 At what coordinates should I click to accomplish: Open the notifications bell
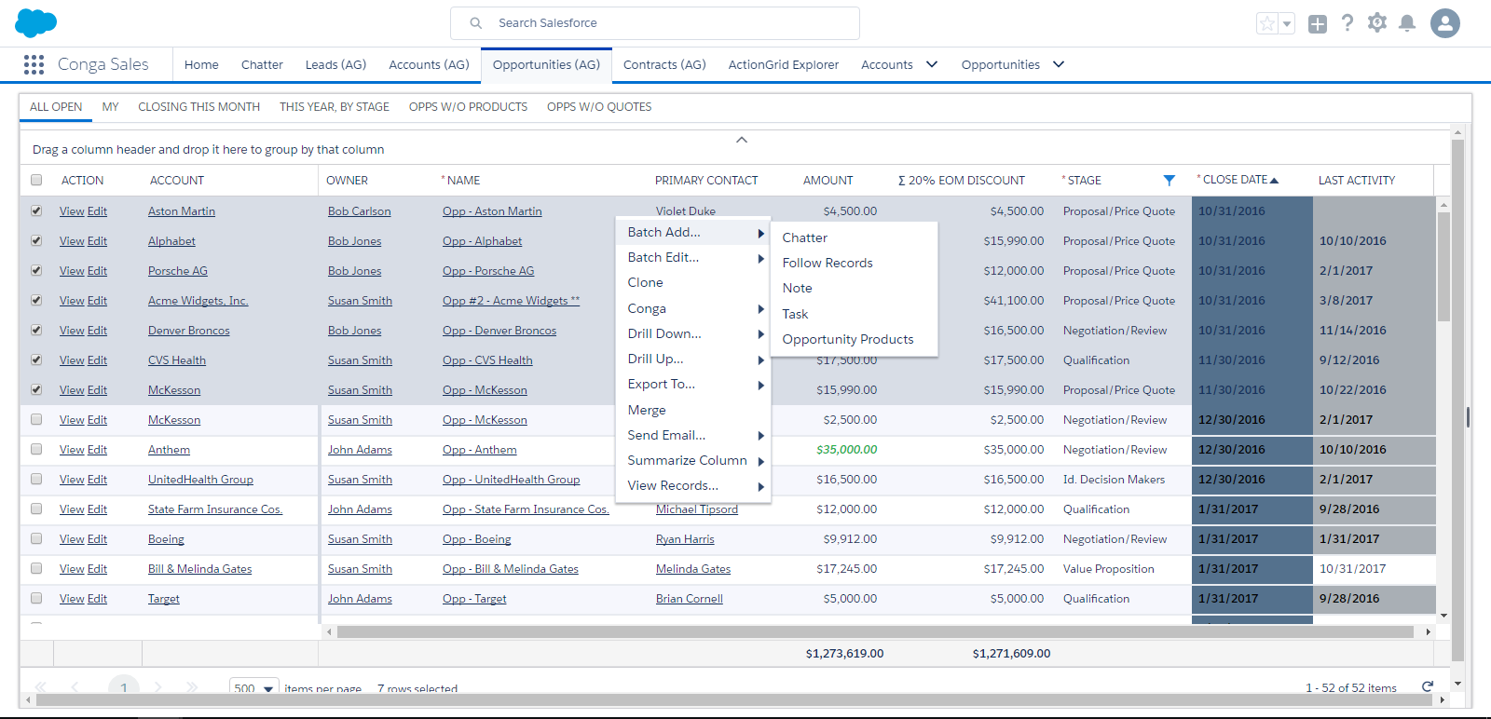(1407, 23)
